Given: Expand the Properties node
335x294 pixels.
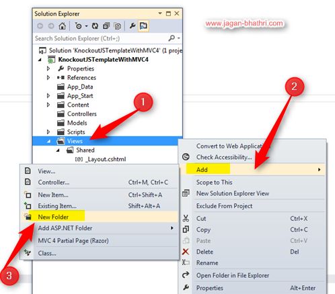Looking at the screenshot, I should (48, 68).
